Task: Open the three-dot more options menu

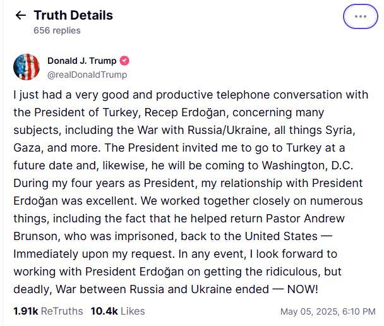Action: coord(360,16)
